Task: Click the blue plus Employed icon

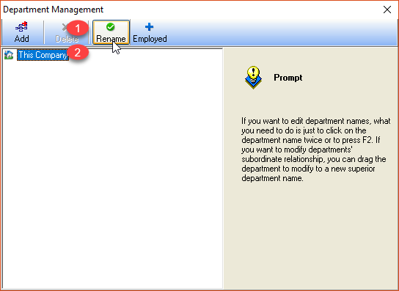Action: coord(149,26)
